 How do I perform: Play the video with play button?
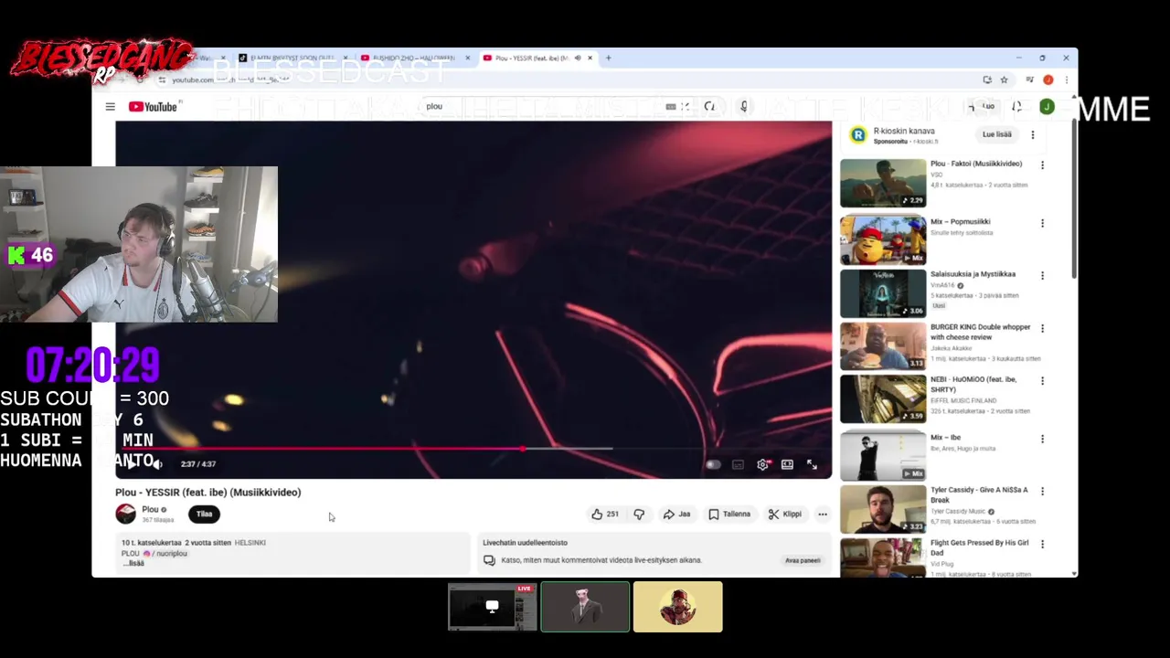(131, 464)
